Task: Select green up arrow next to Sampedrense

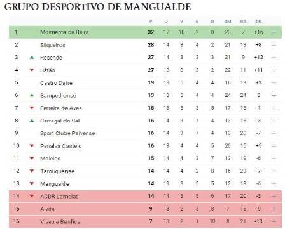Action: coord(32,95)
